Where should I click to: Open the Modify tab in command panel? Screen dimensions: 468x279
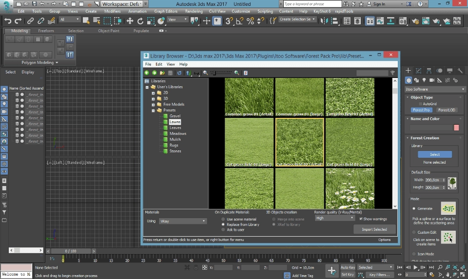coord(418,71)
